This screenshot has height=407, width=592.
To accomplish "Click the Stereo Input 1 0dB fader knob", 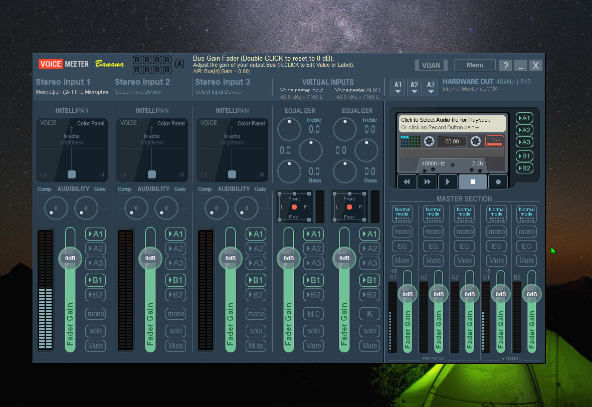I will point(70,258).
